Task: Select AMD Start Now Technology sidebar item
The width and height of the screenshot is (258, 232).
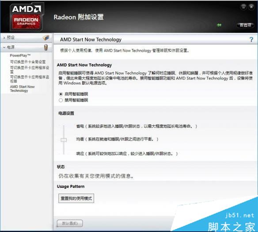Action: tap(22, 89)
